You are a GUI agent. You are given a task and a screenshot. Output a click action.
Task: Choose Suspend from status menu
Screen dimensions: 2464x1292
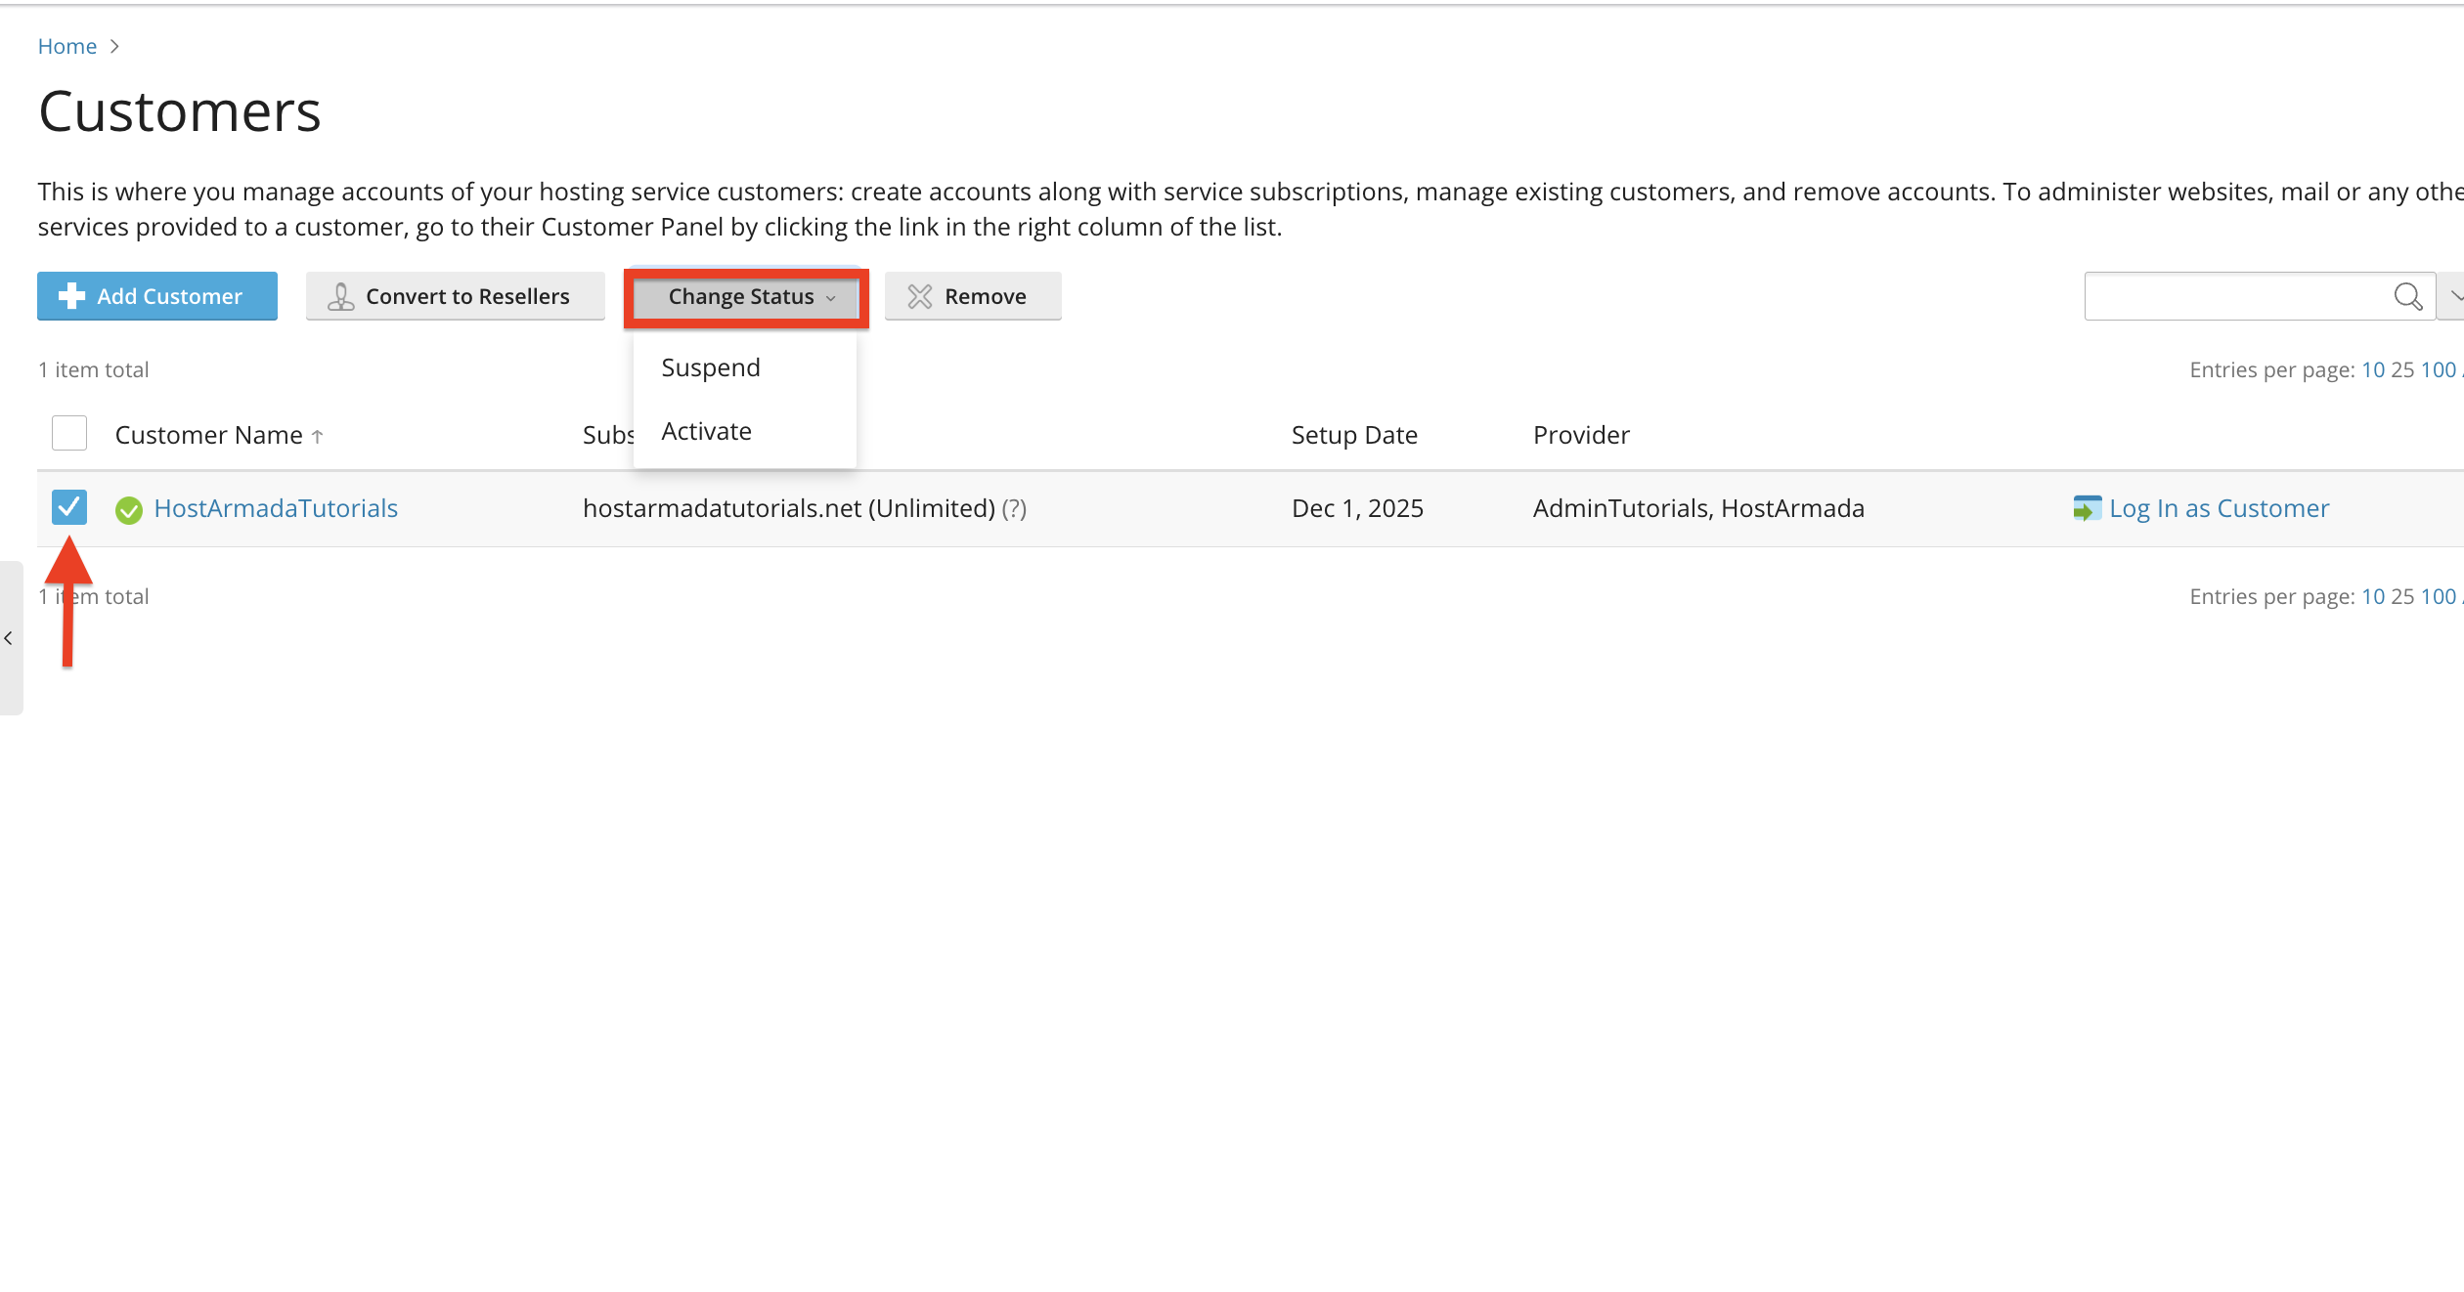pos(711,367)
